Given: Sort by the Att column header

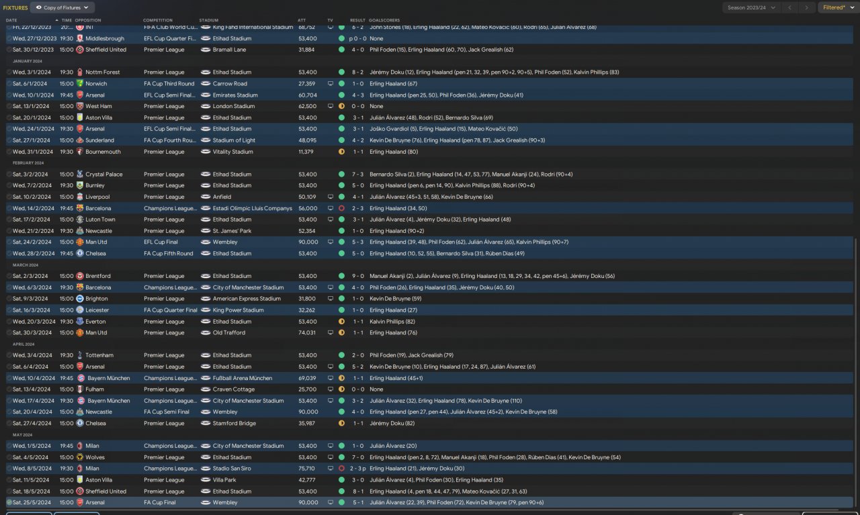Looking at the screenshot, I should pos(302,20).
